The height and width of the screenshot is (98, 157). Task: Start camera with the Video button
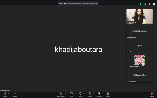15,94
